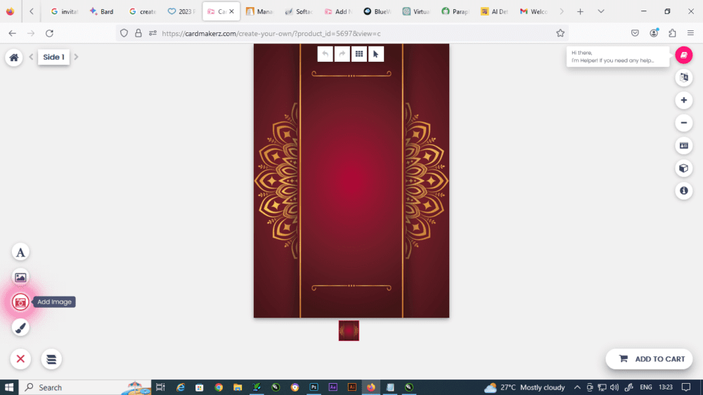This screenshot has width=703, height=395.
Task: Open the layers stack panel
Action: [x=51, y=359]
